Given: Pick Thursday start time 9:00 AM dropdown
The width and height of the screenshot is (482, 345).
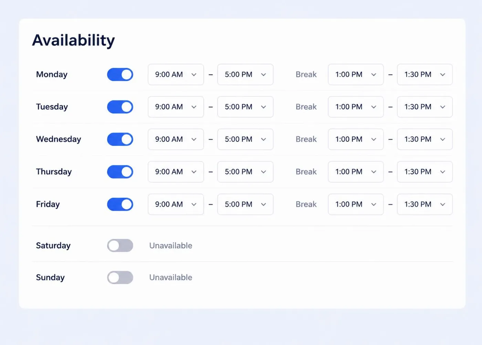Looking at the screenshot, I should coord(176,171).
